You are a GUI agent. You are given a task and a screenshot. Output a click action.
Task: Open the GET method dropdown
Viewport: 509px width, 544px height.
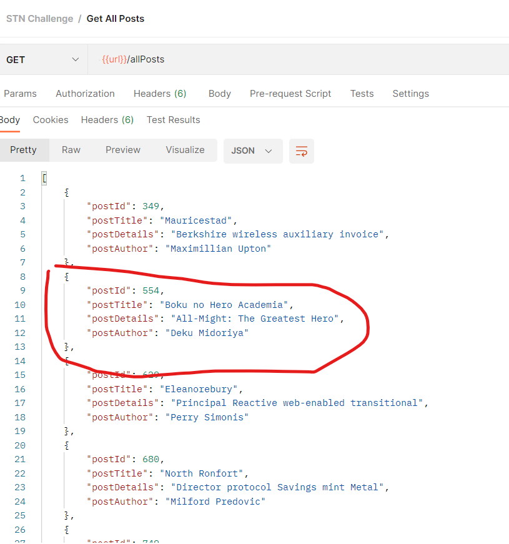(x=42, y=59)
